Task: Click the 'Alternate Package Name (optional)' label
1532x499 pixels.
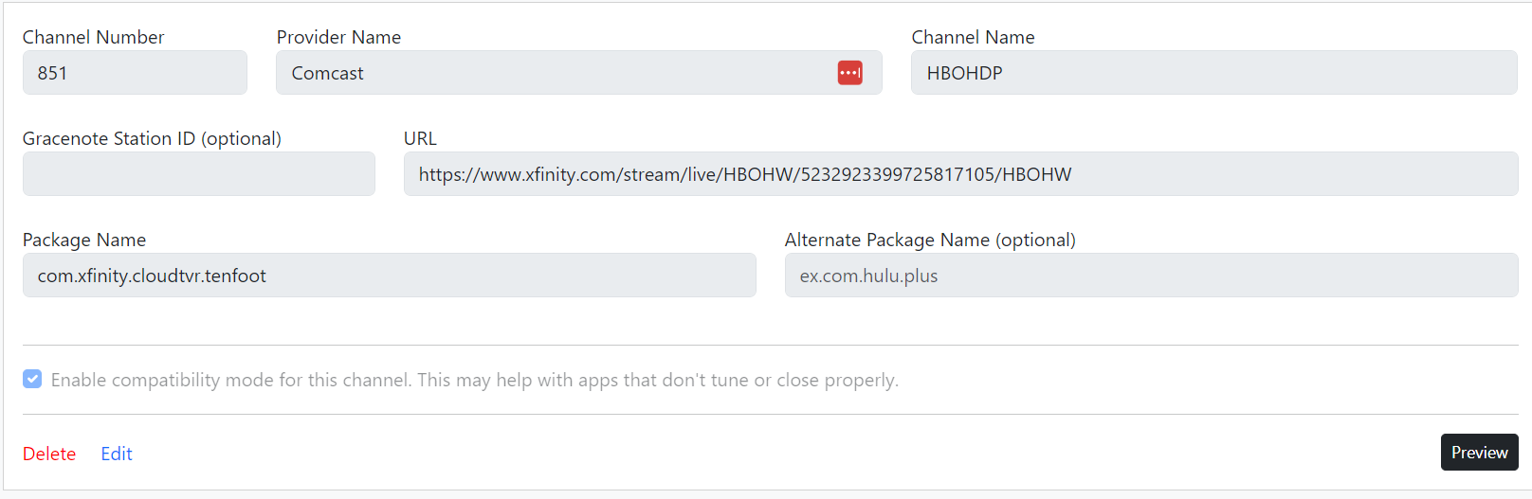Action: (930, 240)
